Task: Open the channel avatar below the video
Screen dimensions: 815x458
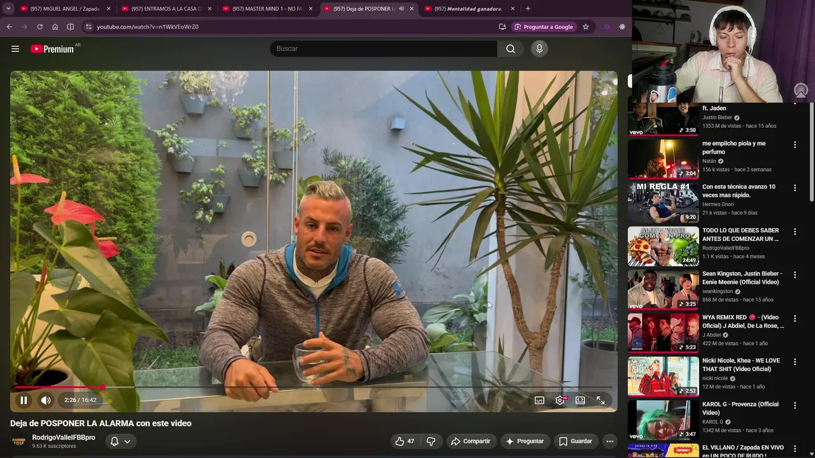Action: (x=19, y=441)
